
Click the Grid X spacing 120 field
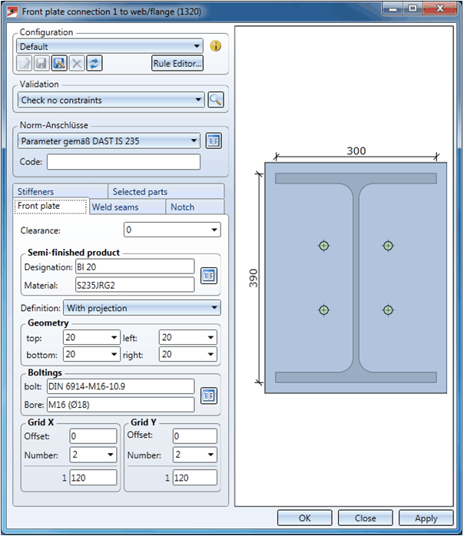94,478
